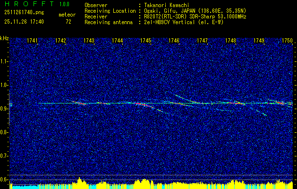The width and height of the screenshot is (297, 189).
Task: Click the 1743 time marker
Action: pos(89,41)
